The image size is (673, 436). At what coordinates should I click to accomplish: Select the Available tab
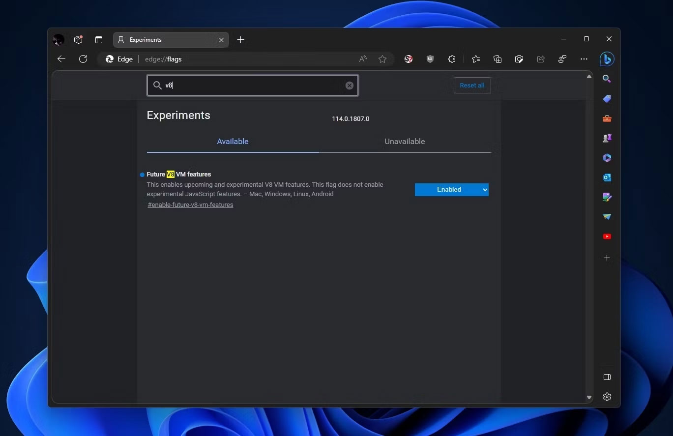pyautogui.click(x=233, y=142)
